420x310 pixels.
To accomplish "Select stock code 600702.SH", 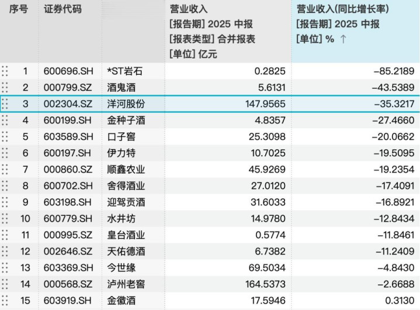I will [68, 185].
